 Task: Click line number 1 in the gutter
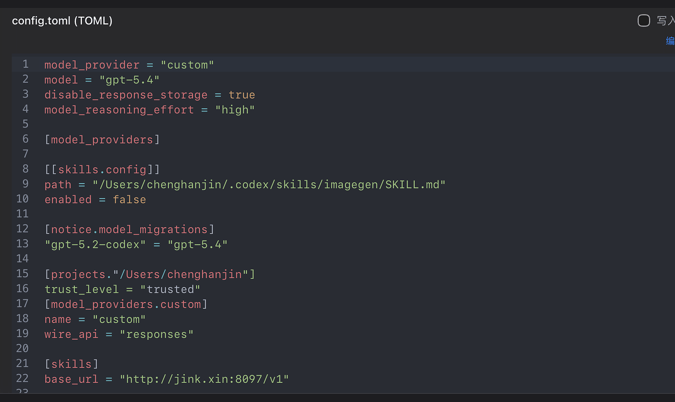tap(25, 64)
